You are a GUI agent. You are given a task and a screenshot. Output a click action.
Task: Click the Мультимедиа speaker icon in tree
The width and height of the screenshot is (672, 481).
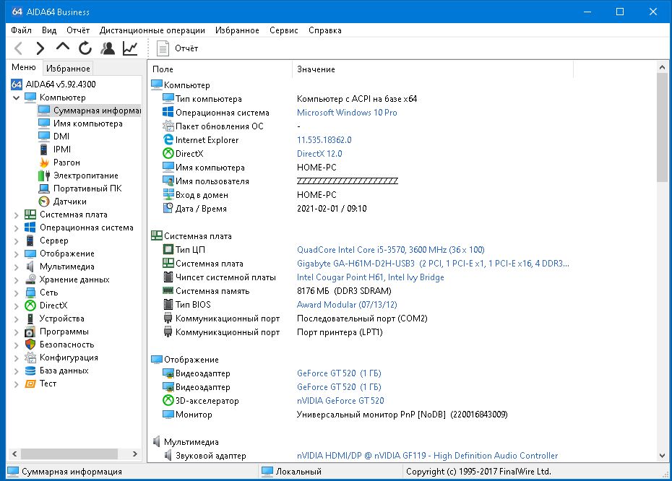(x=30, y=266)
